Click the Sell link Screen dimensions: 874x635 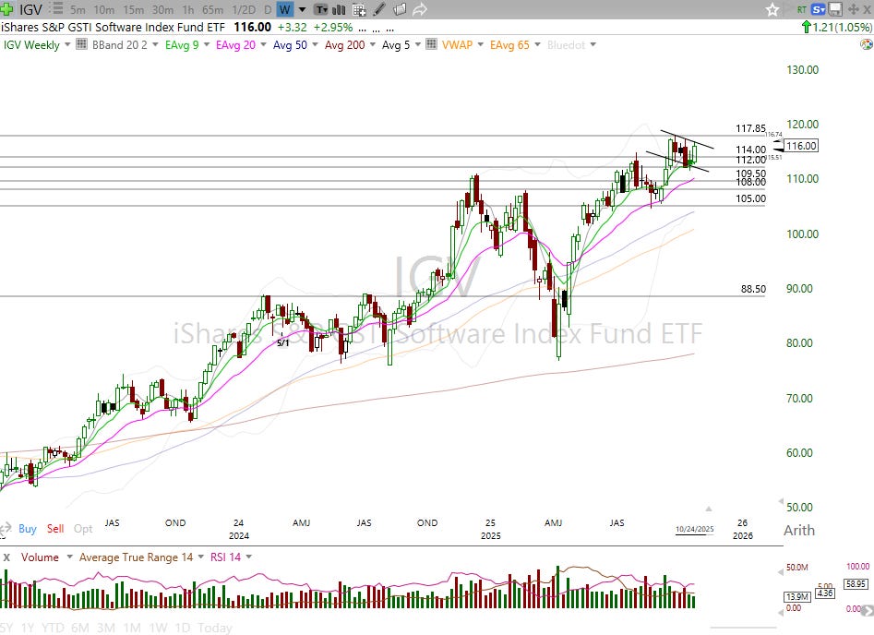[x=55, y=529]
